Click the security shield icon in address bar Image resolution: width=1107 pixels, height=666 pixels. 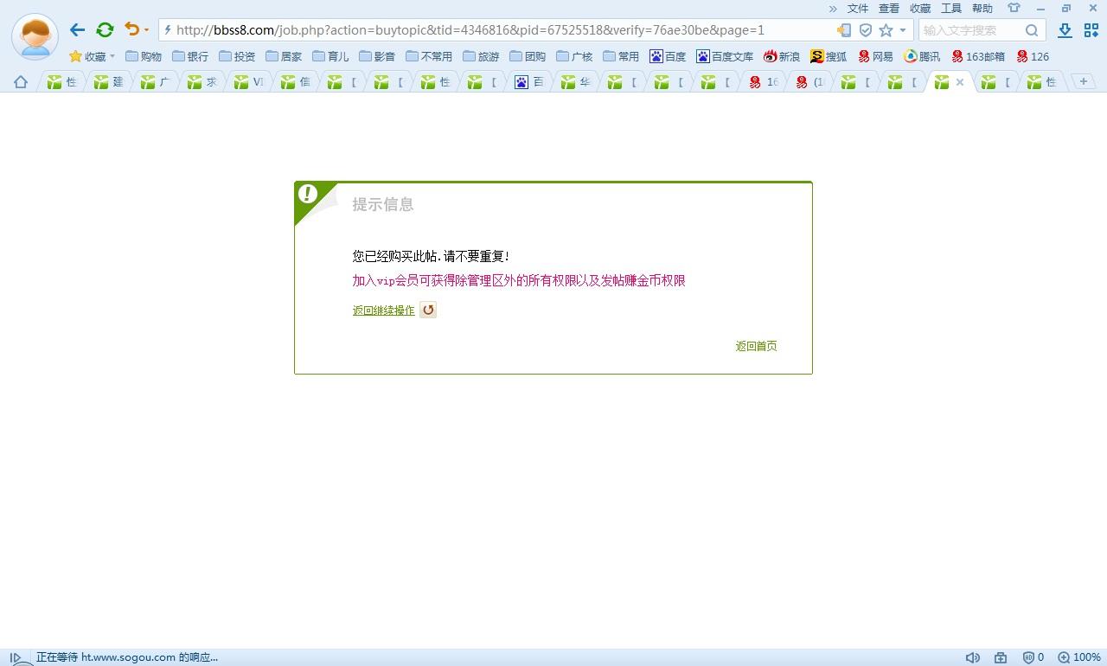click(865, 30)
